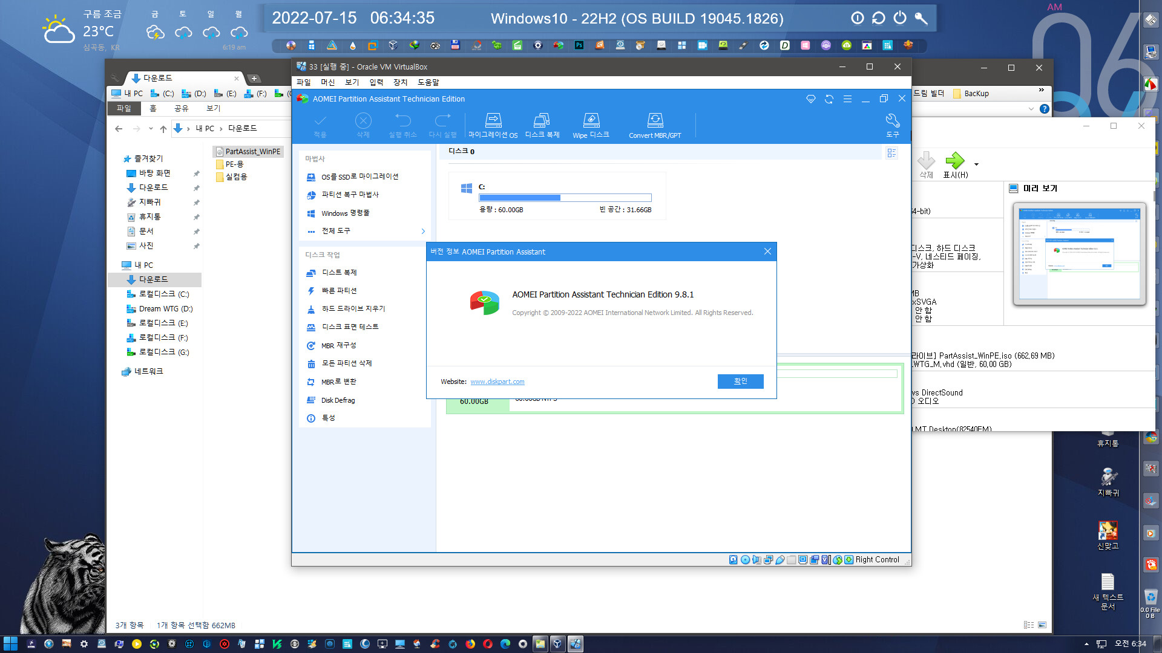
Task: Open 새 텍스트 문서 on desktop
Action: pyautogui.click(x=1108, y=591)
